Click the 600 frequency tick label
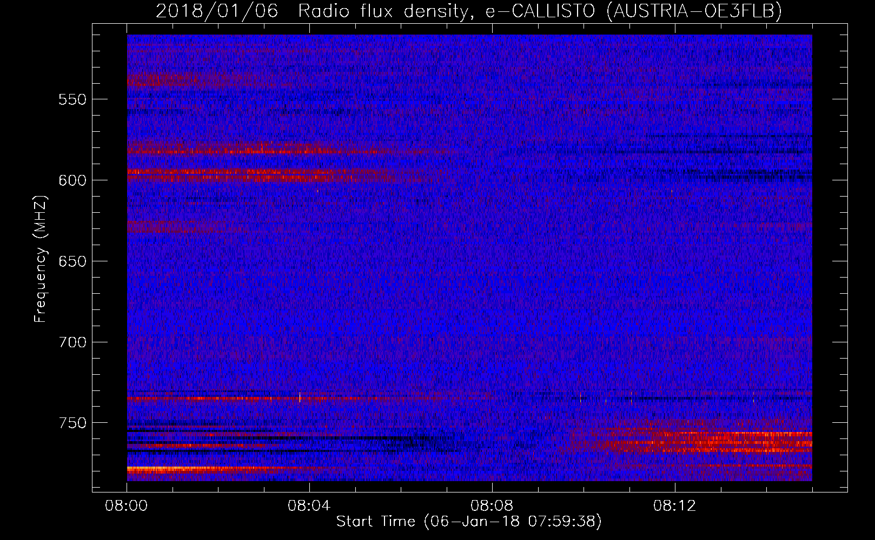 [72, 180]
